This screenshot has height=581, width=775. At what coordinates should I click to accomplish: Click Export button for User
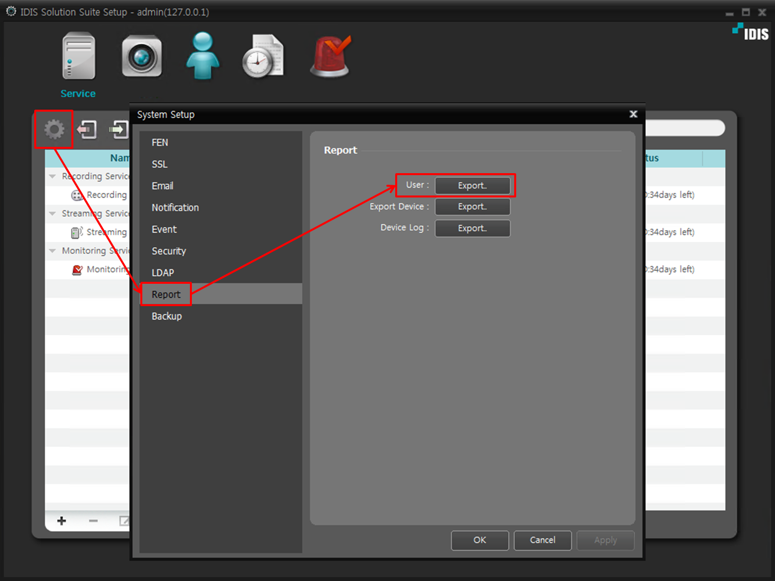pos(473,186)
